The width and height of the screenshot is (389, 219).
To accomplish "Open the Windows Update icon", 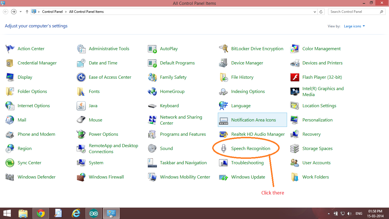I will coord(224,177).
